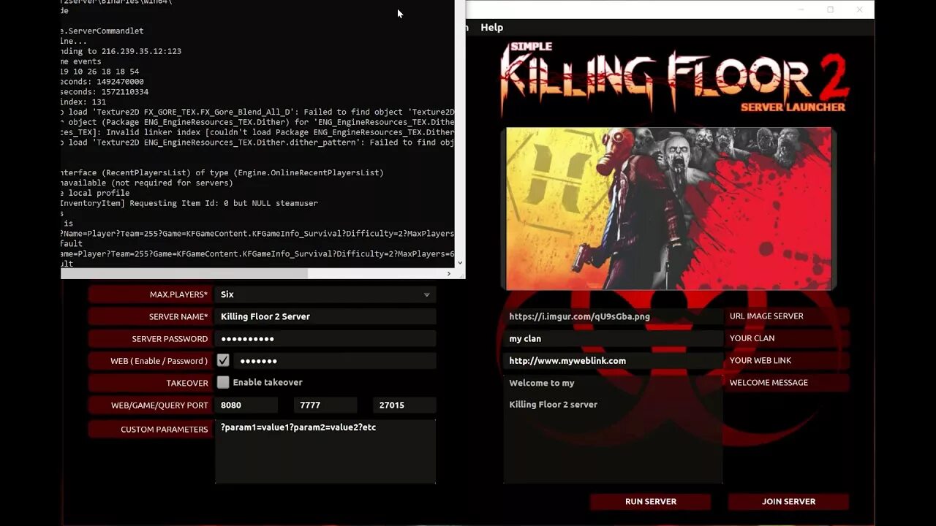The height and width of the screenshot is (526, 936).
Task: Click the console line with 216.239.35.12:123
Action: [121, 52]
